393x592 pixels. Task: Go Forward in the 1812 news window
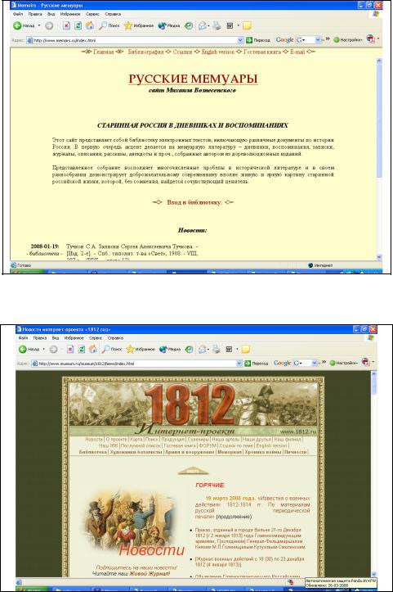tap(53, 350)
